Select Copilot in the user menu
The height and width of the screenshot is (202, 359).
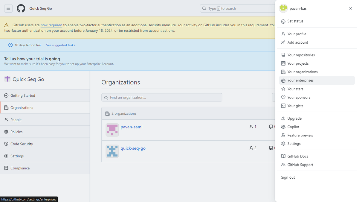coord(317,127)
